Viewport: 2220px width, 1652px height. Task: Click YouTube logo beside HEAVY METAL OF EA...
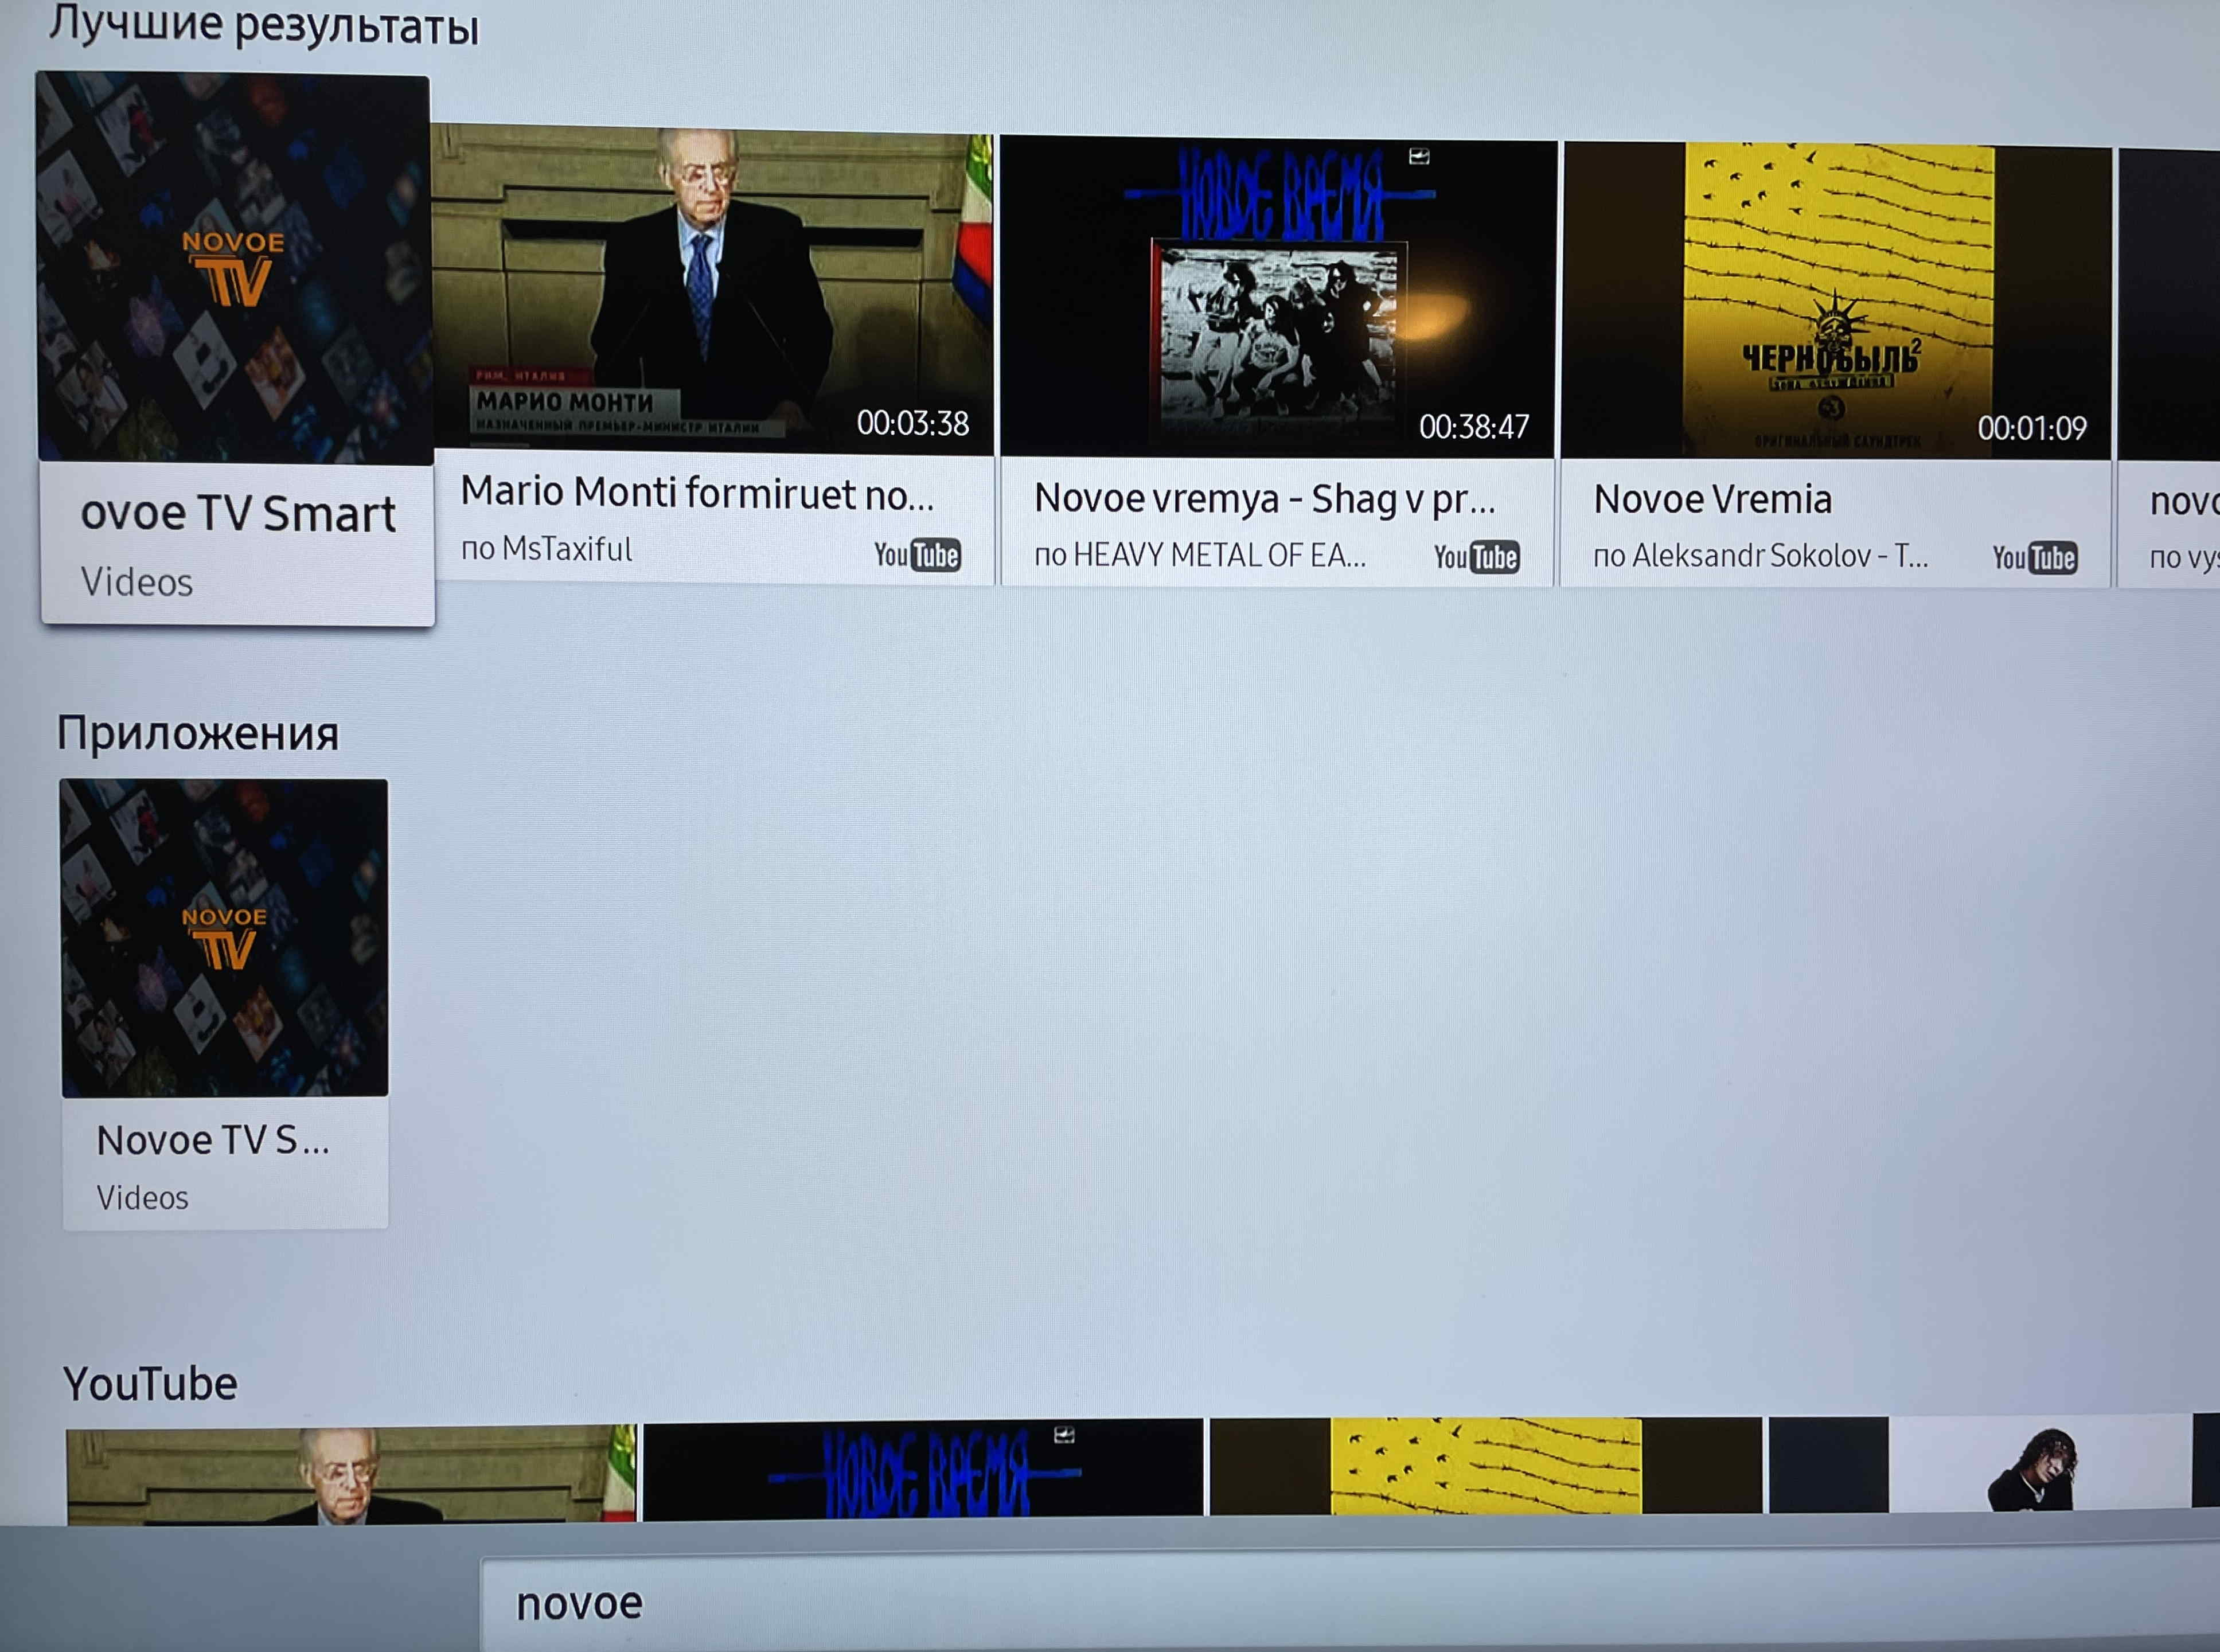(x=1476, y=557)
